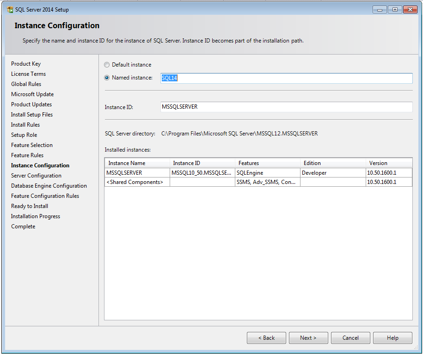The width and height of the screenshot is (423, 355).
Task: Click the Product Updates step
Action: point(31,104)
